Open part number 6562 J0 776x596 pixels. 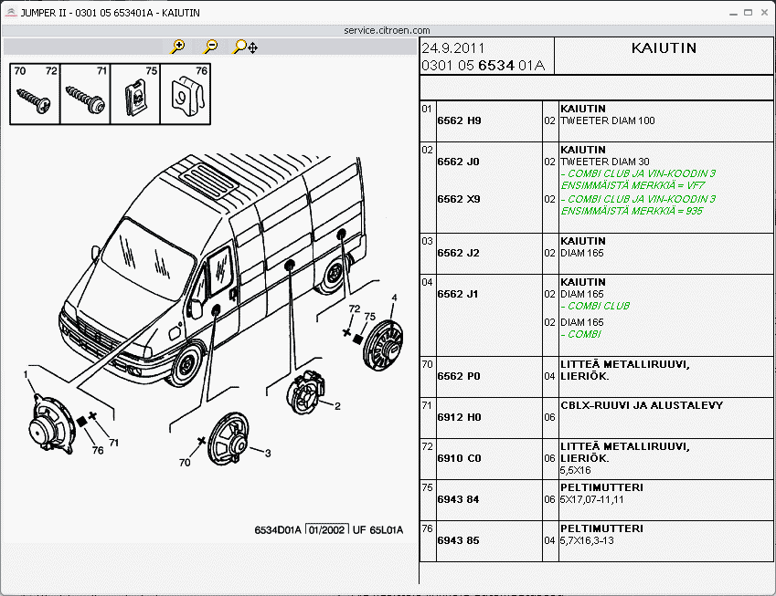point(459,162)
